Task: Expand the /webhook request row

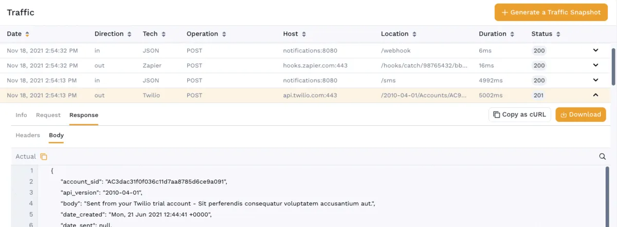Action: (x=596, y=50)
